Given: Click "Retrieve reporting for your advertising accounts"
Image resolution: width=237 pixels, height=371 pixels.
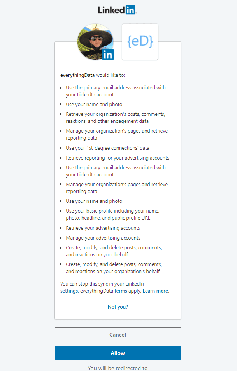Looking at the screenshot, I should pyautogui.click(x=117, y=158).
